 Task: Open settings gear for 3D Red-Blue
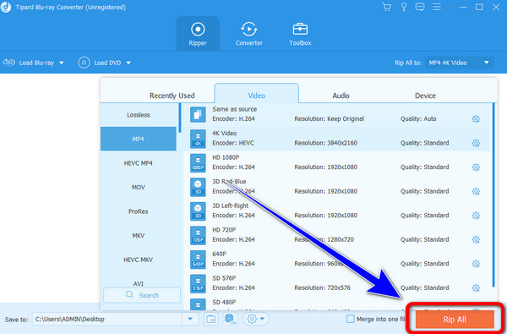476,191
